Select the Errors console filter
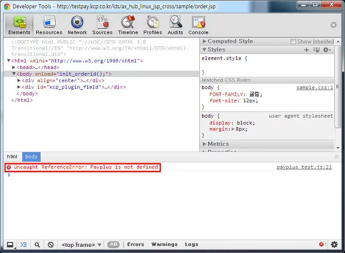The image size is (345, 253). 136,245
